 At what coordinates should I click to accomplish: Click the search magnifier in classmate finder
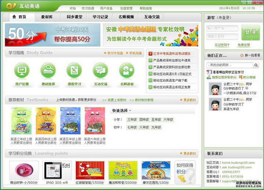[256, 65]
